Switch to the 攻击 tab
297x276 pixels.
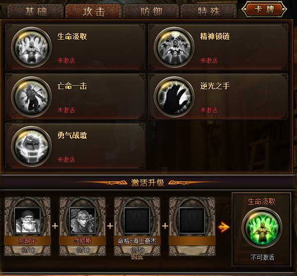pyautogui.click(x=93, y=11)
